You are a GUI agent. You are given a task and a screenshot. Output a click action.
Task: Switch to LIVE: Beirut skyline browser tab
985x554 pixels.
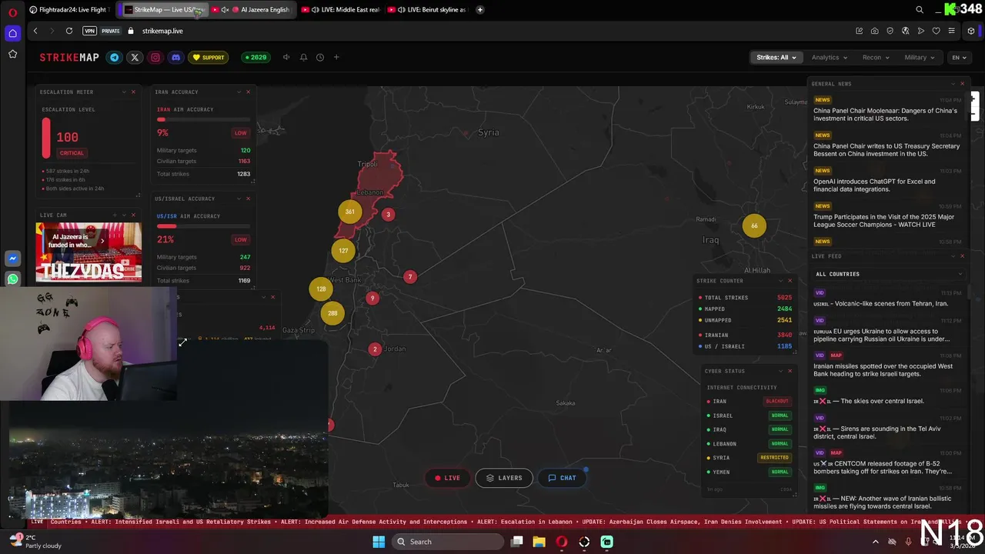[x=427, y=10]
